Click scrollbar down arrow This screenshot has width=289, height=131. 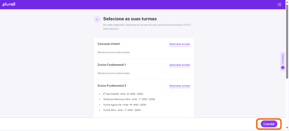pos(287,128)
